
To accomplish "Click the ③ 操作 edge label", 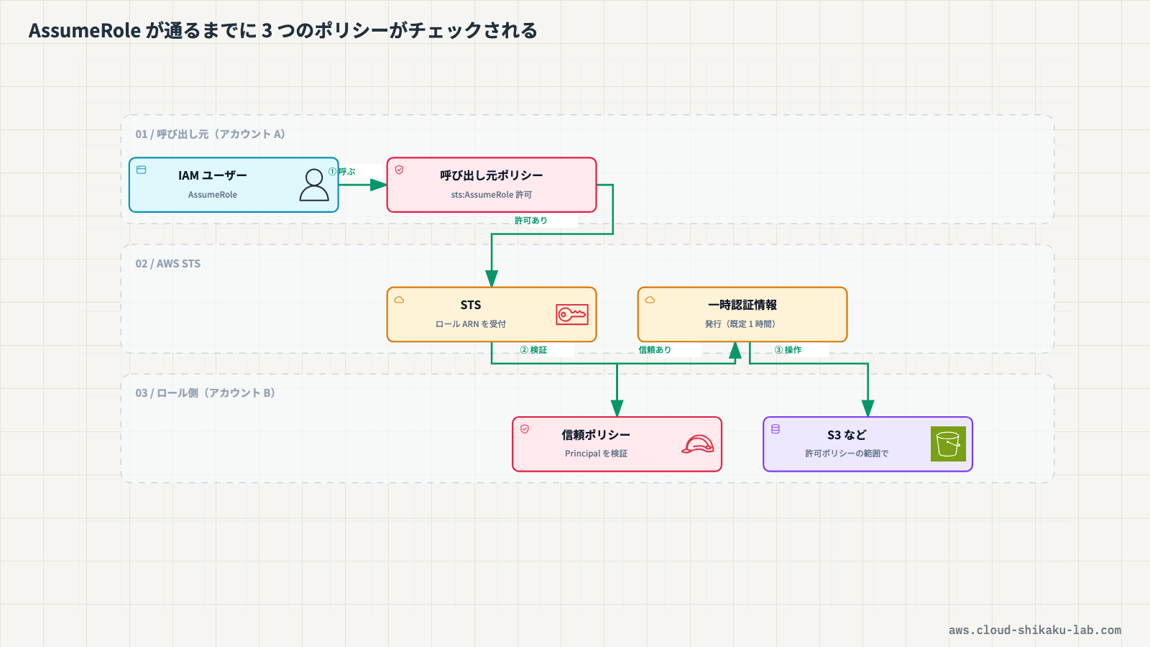I will 788,350.
